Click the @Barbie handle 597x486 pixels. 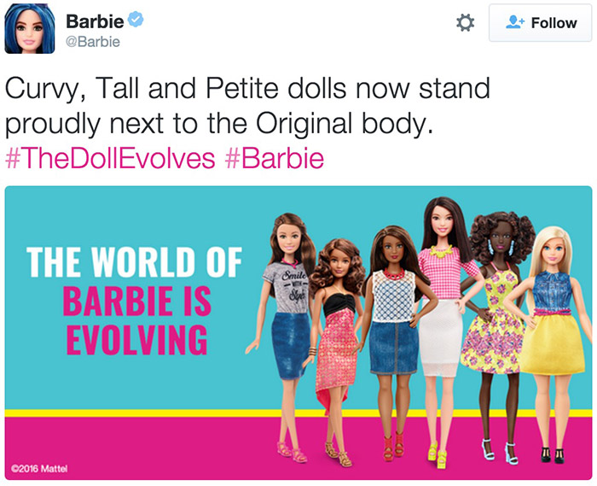pyautogui.click(x=93, y=42)
